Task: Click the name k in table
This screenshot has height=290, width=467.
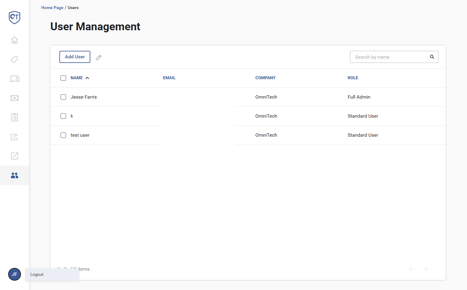Action: (x=72, y=116)
